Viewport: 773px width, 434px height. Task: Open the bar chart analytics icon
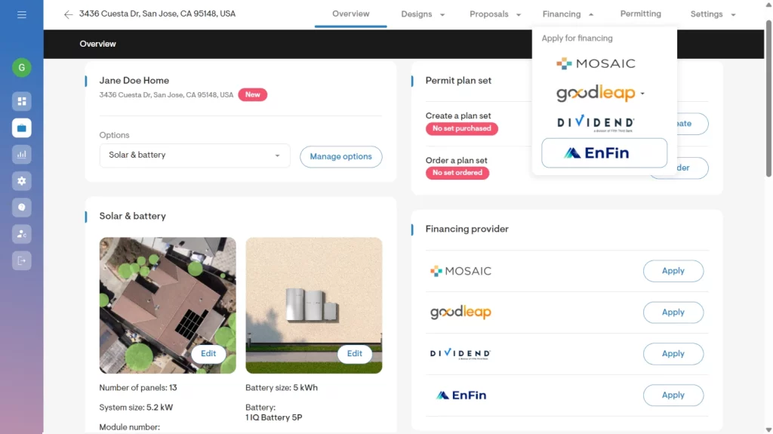[x=21, y=155]
